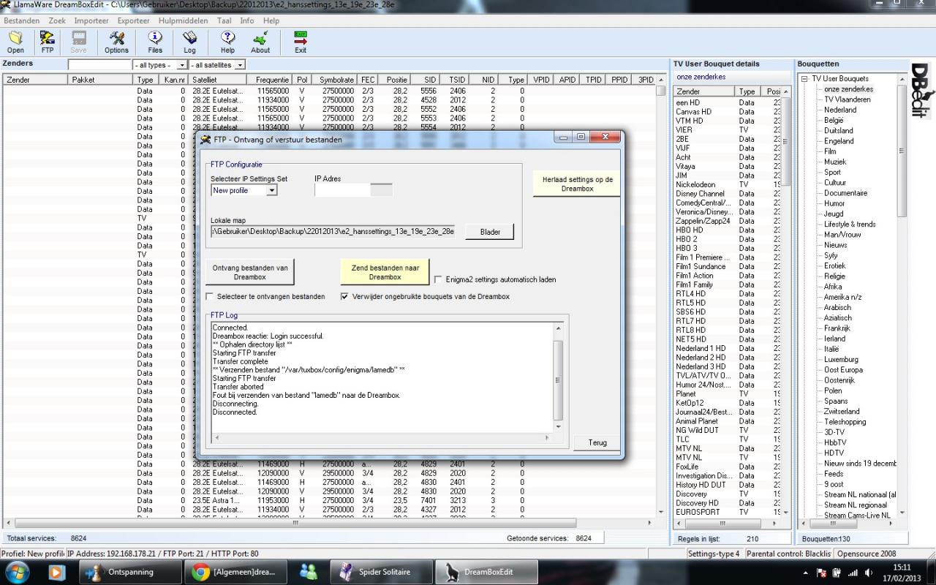936x585 pixels.
Task: Open the Zoek menu
Action: (x=56, y=20)
